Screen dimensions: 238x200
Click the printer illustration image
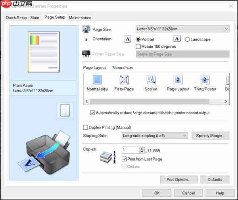pos(44,153)
